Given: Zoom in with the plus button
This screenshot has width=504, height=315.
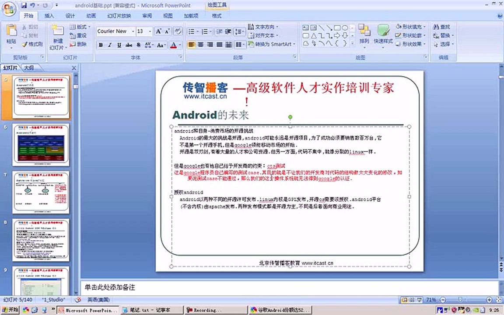Looking at the screenshot, I should [x=489, y=300].
